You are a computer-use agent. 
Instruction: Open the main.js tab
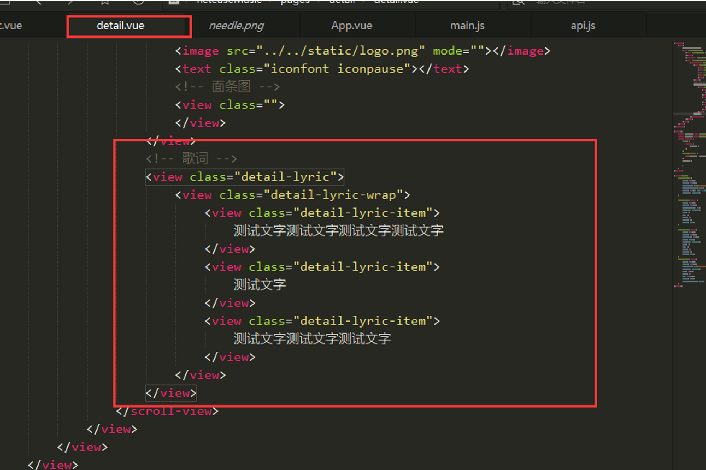tap(467, 26)
